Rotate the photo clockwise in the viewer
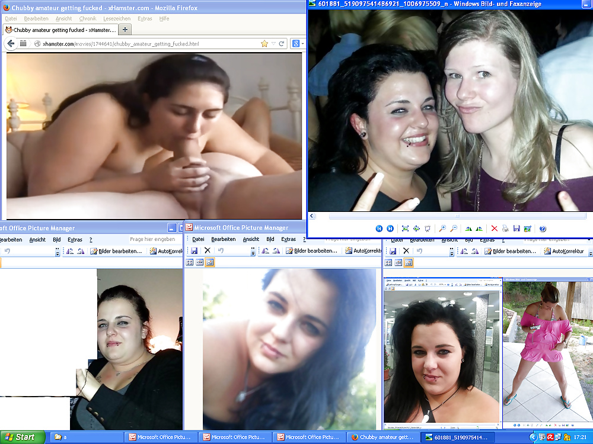 point(478,229)
